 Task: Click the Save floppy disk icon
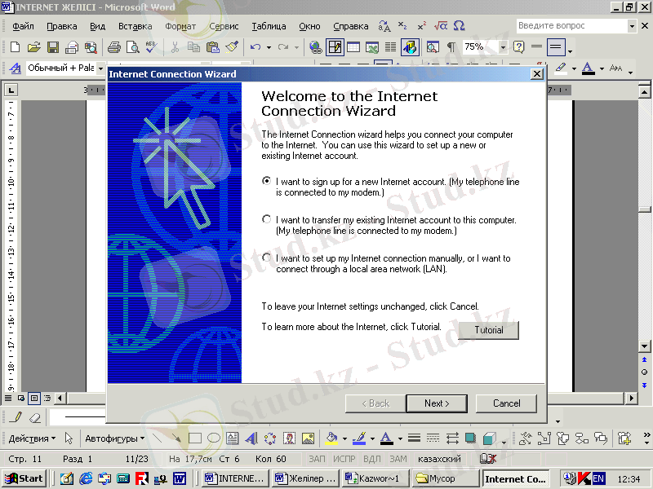pos(53,47)
